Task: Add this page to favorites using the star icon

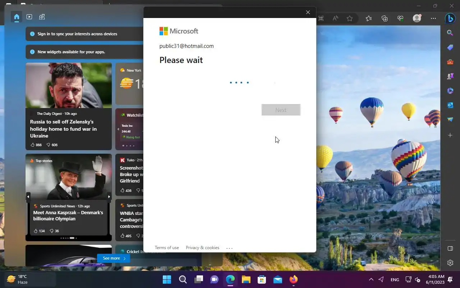Action: point(350,18)
